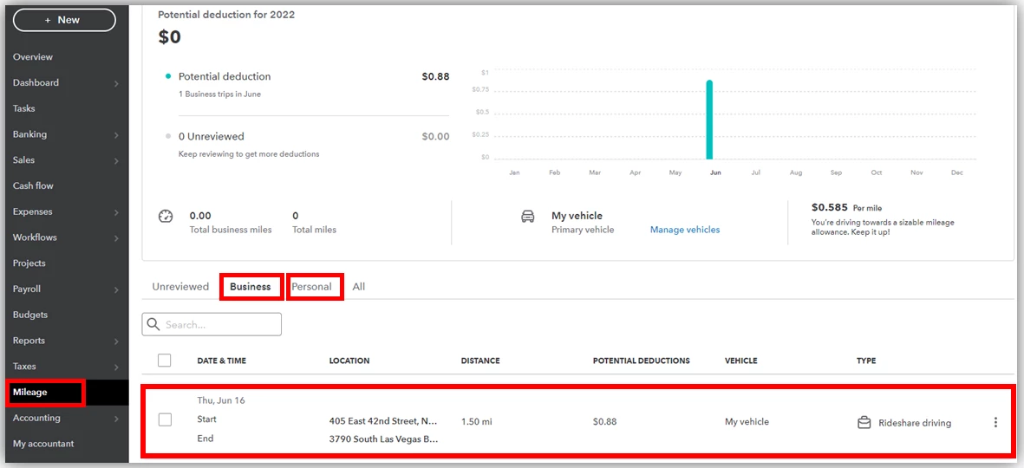
Task: Switch to the Personal trips tab
Action: [x=311, y=287]
